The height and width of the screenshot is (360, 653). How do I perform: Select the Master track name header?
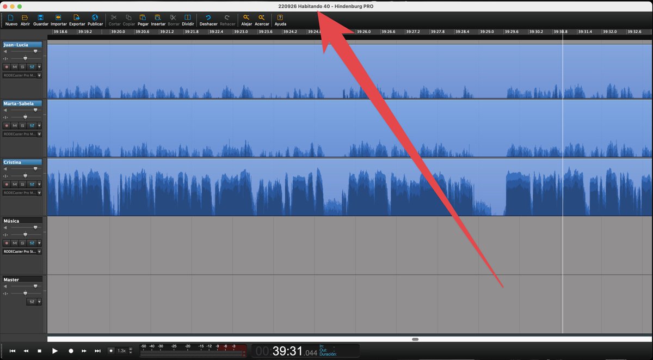[22, 280]
